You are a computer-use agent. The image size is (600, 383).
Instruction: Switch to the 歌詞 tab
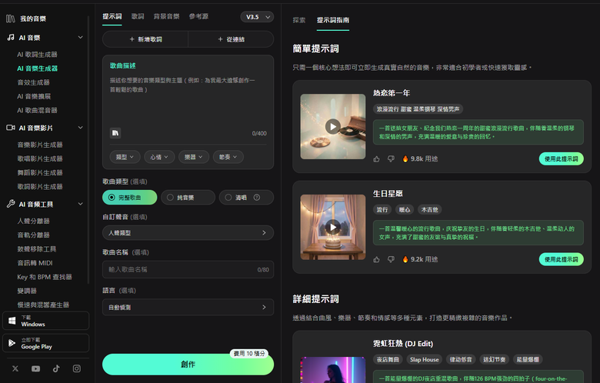click(138, 16)
